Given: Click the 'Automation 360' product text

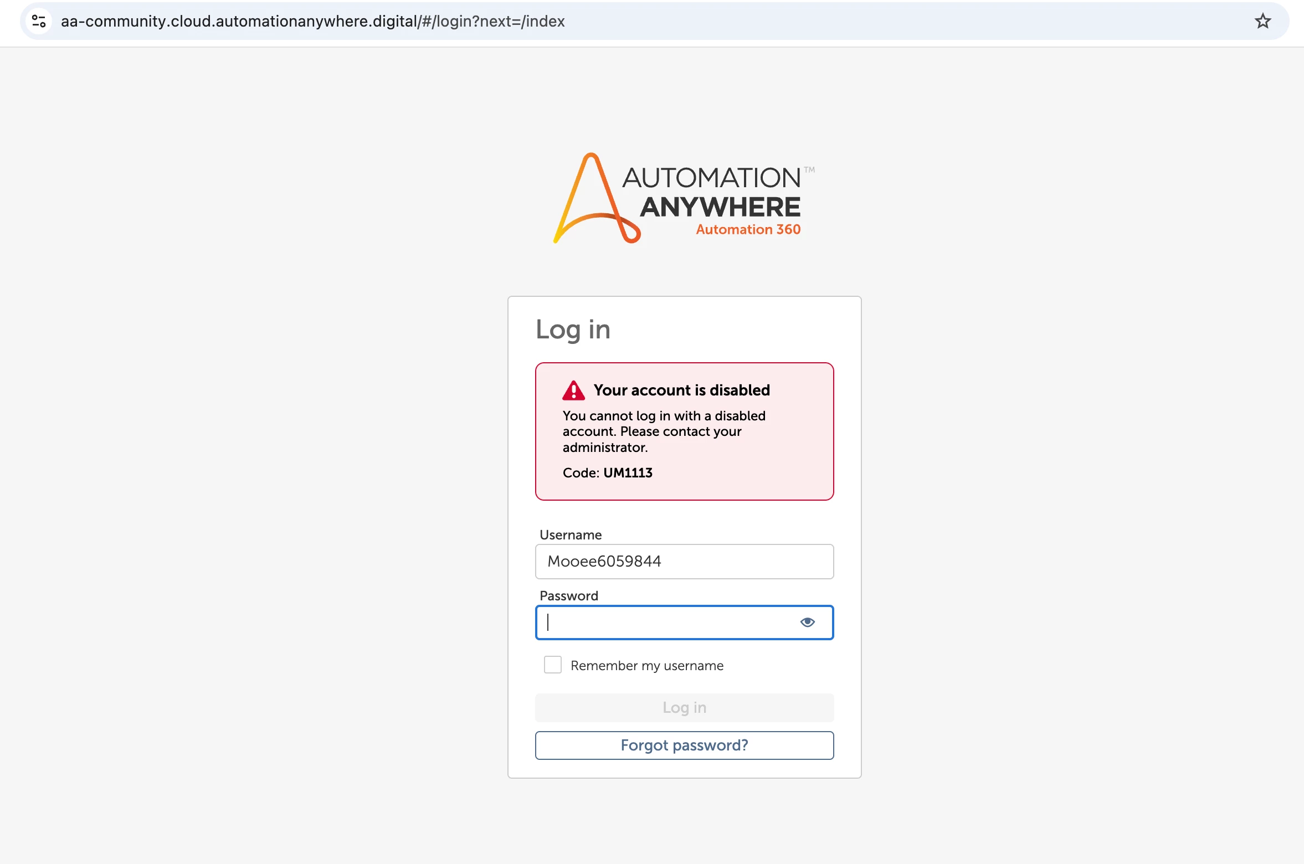Looking at the screenshot, I should pyautogui.click(x=748, y=229).
